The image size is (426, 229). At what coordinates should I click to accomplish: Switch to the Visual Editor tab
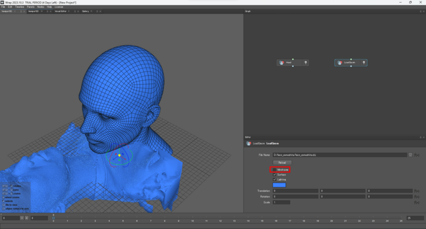click(x=60, y=11)
